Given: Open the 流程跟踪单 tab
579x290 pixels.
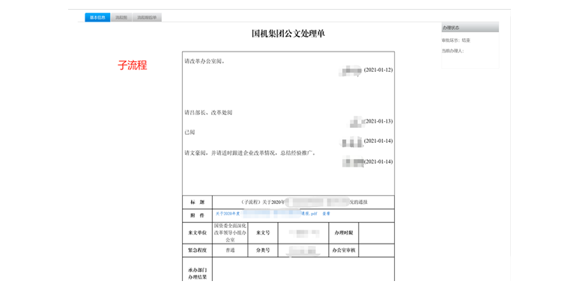Looking at the screenshot, I should (147, 17).
